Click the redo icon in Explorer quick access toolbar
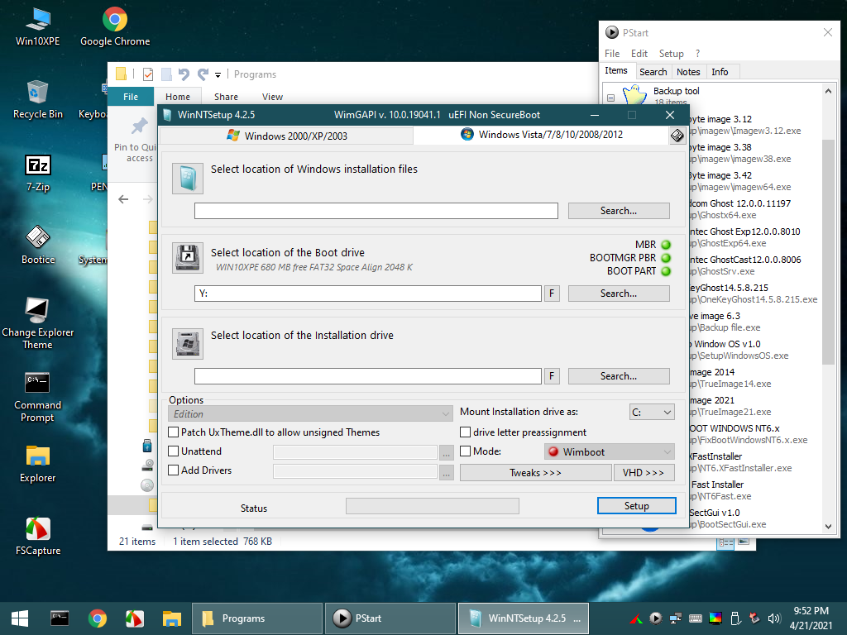Image resolution: width=847 pixels, height=635 pixels. [x=203, y=74]
